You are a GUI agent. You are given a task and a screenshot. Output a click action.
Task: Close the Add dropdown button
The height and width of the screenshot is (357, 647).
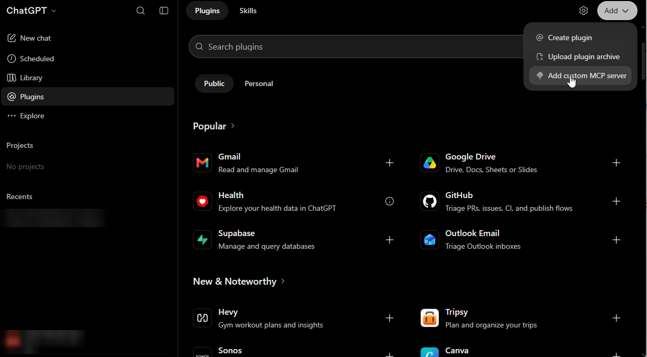pos(617,11)
